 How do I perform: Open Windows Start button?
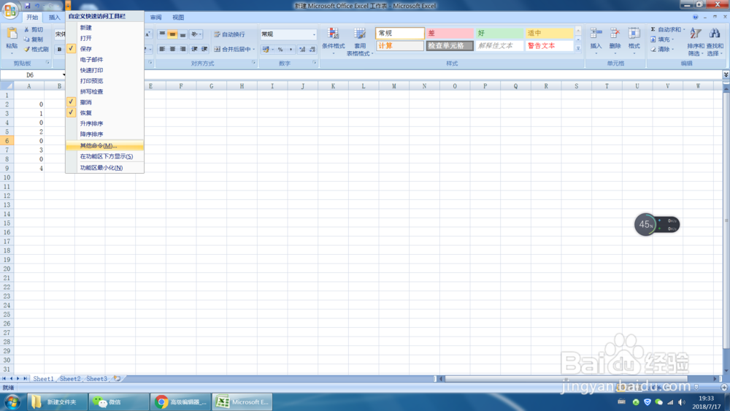pos(12,402)
